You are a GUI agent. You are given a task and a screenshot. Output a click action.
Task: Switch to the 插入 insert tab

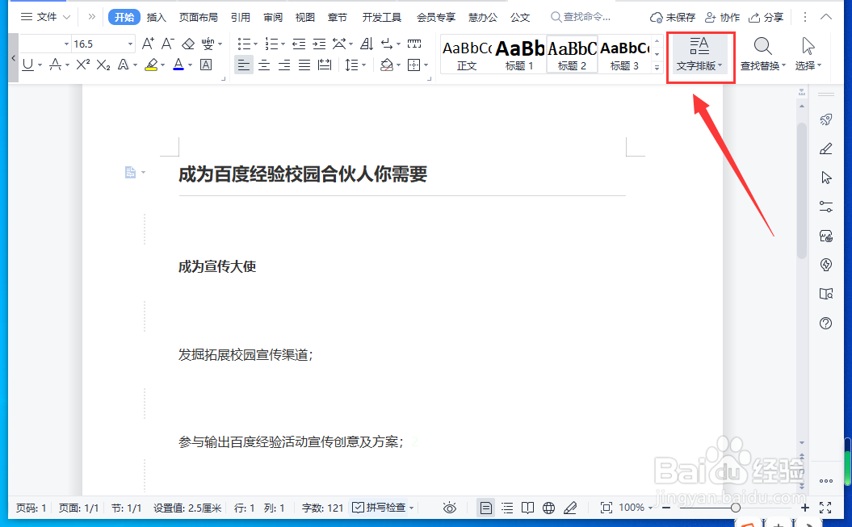pos(156,18)
